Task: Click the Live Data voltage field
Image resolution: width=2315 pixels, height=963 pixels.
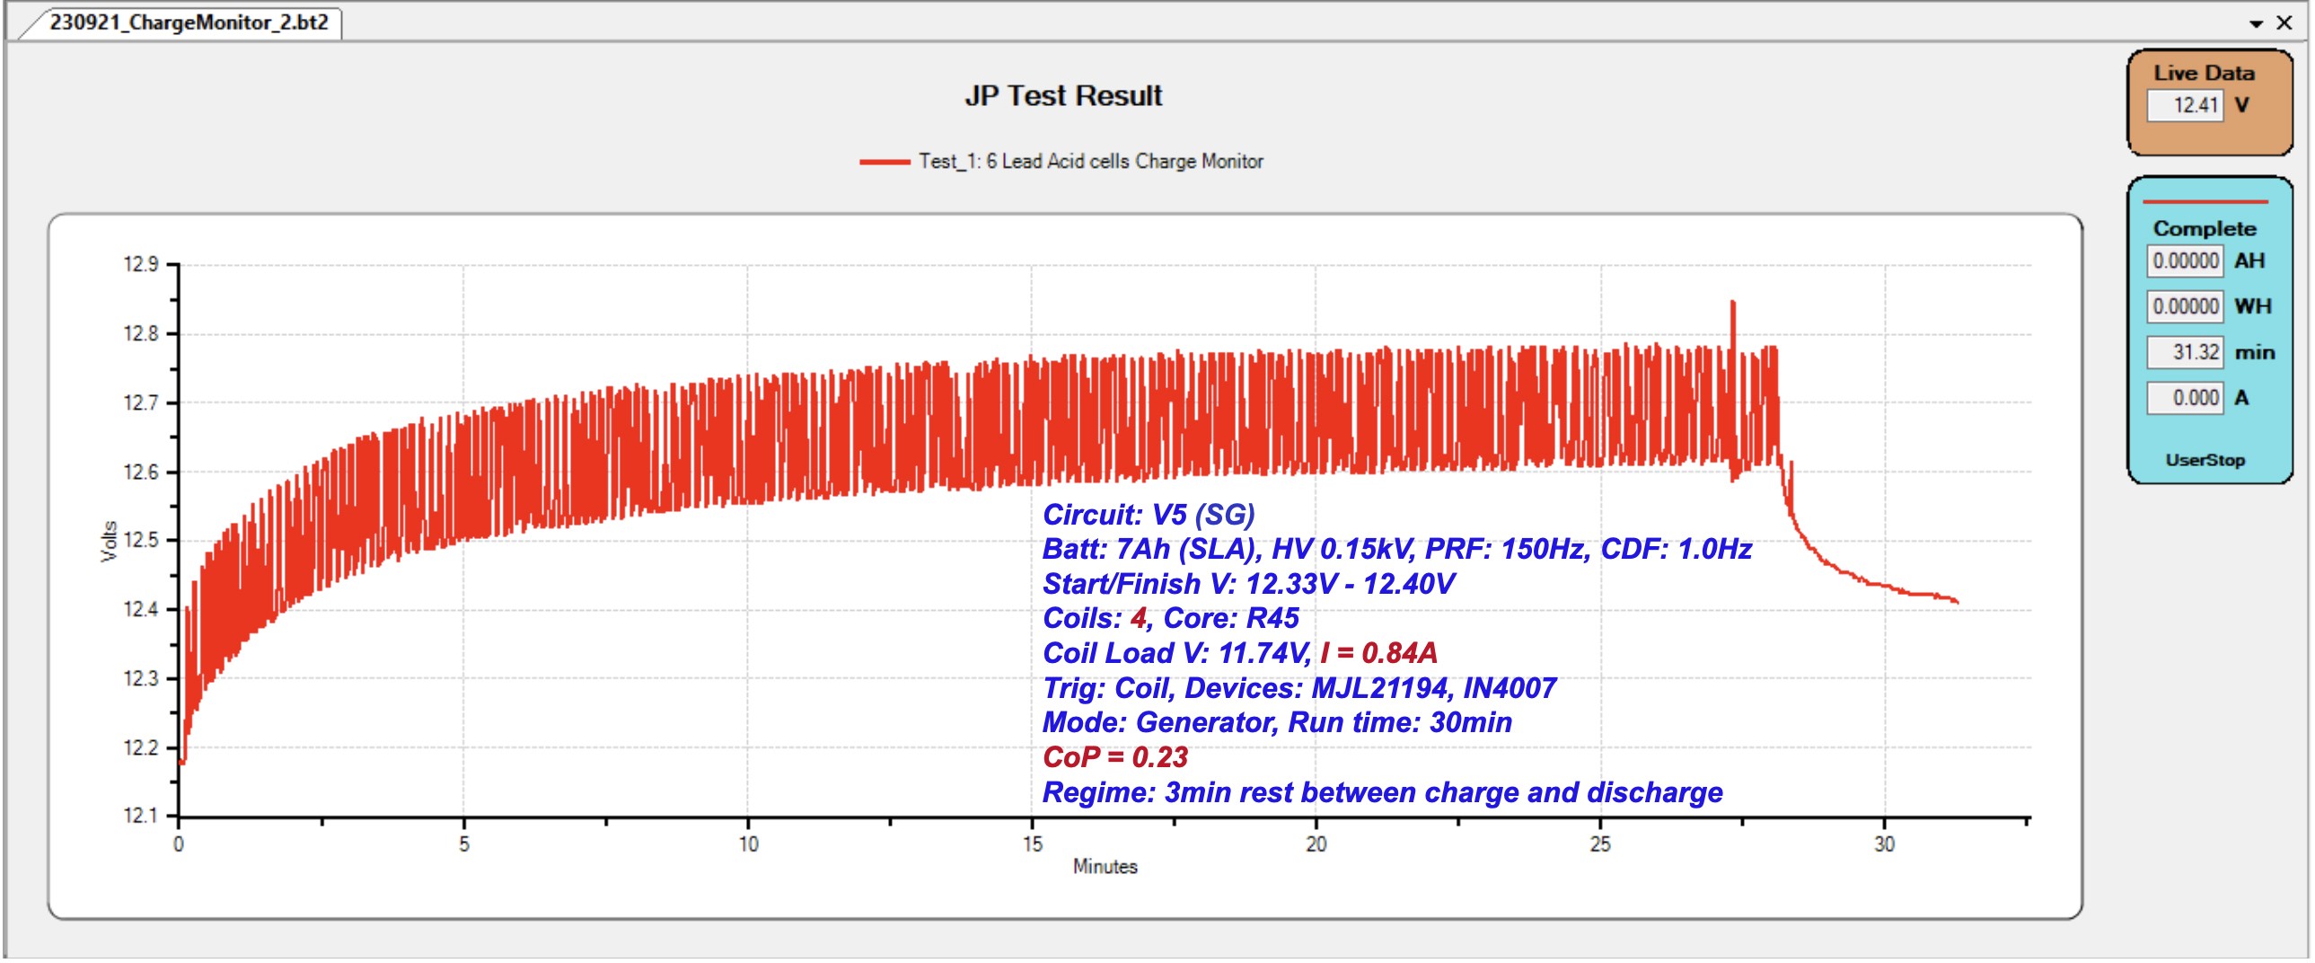Action: pos(2185,105)
